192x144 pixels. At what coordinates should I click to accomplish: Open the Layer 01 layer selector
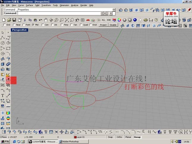[x=90, y=137]
